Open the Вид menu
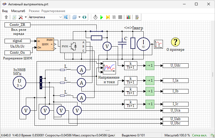The width and height of the screenshot is (215, 138). 5,11
